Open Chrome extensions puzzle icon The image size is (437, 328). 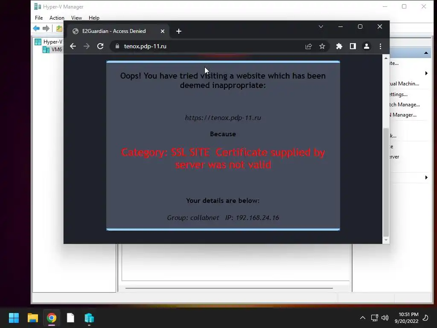(339, 46)
